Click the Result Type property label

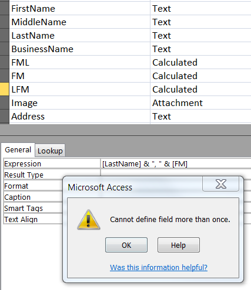pos(24,175)
